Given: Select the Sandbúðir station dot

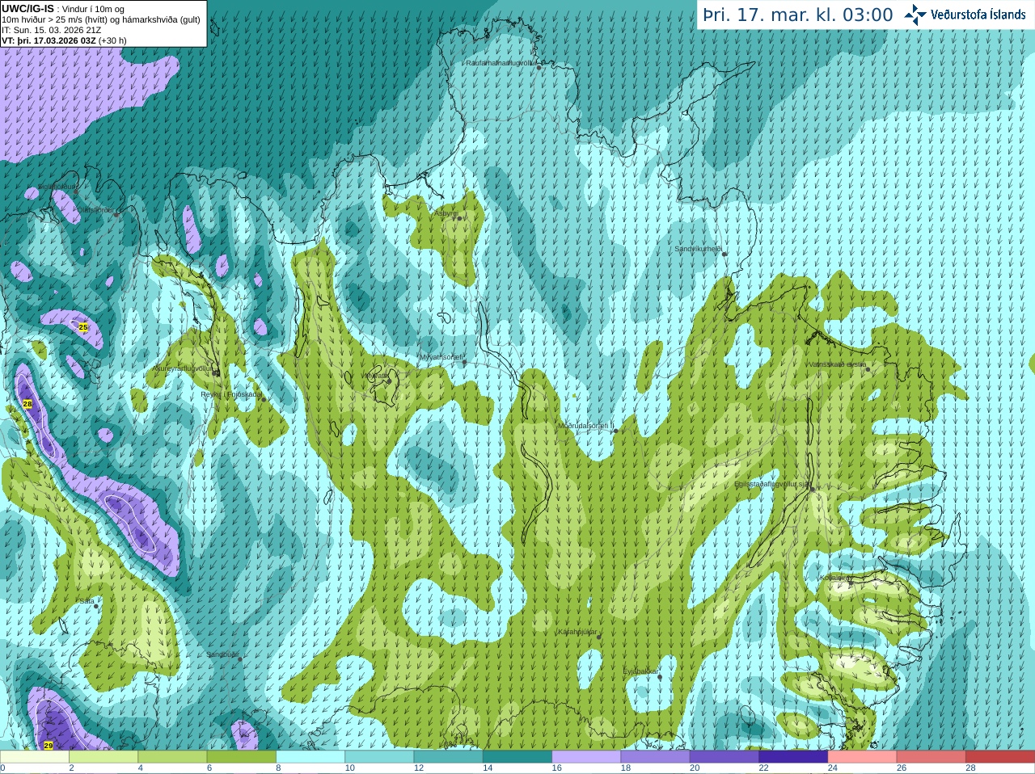Looking at the screenshot, I should tap(239, 659).
